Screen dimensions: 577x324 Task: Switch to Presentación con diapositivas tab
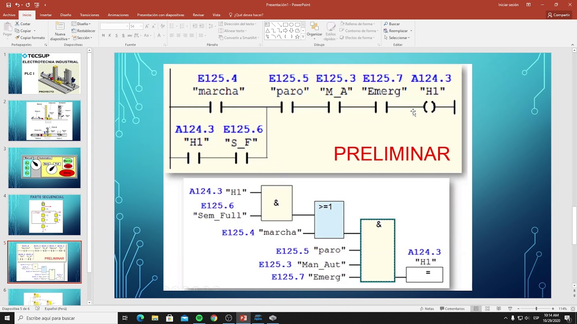coord(160,15)
